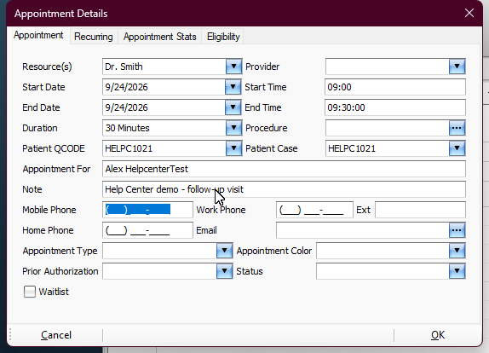The height and width of the screenshot is (353, 489).
Task: Open the Email ellipsis lookup button
Action: 457,230
